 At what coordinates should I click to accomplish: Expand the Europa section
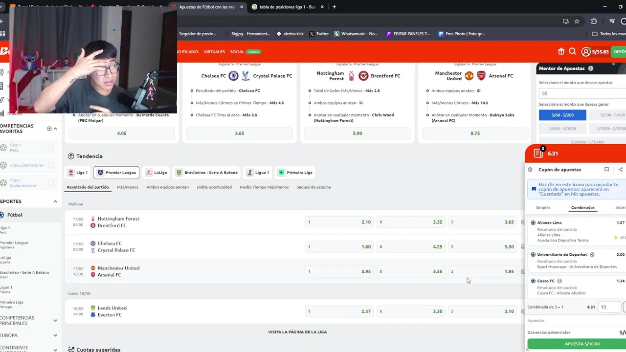55,335
